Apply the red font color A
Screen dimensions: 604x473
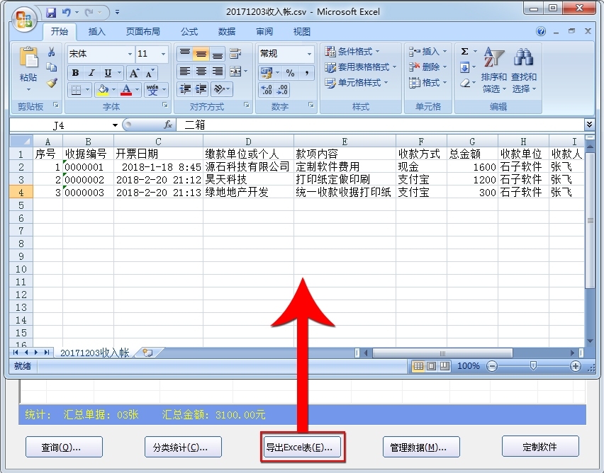point(126,90)
